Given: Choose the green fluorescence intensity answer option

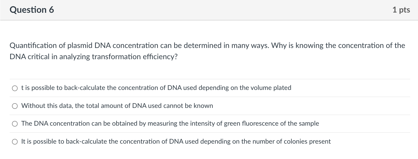Looking at the screenshot, I should (x=15, y=124).
